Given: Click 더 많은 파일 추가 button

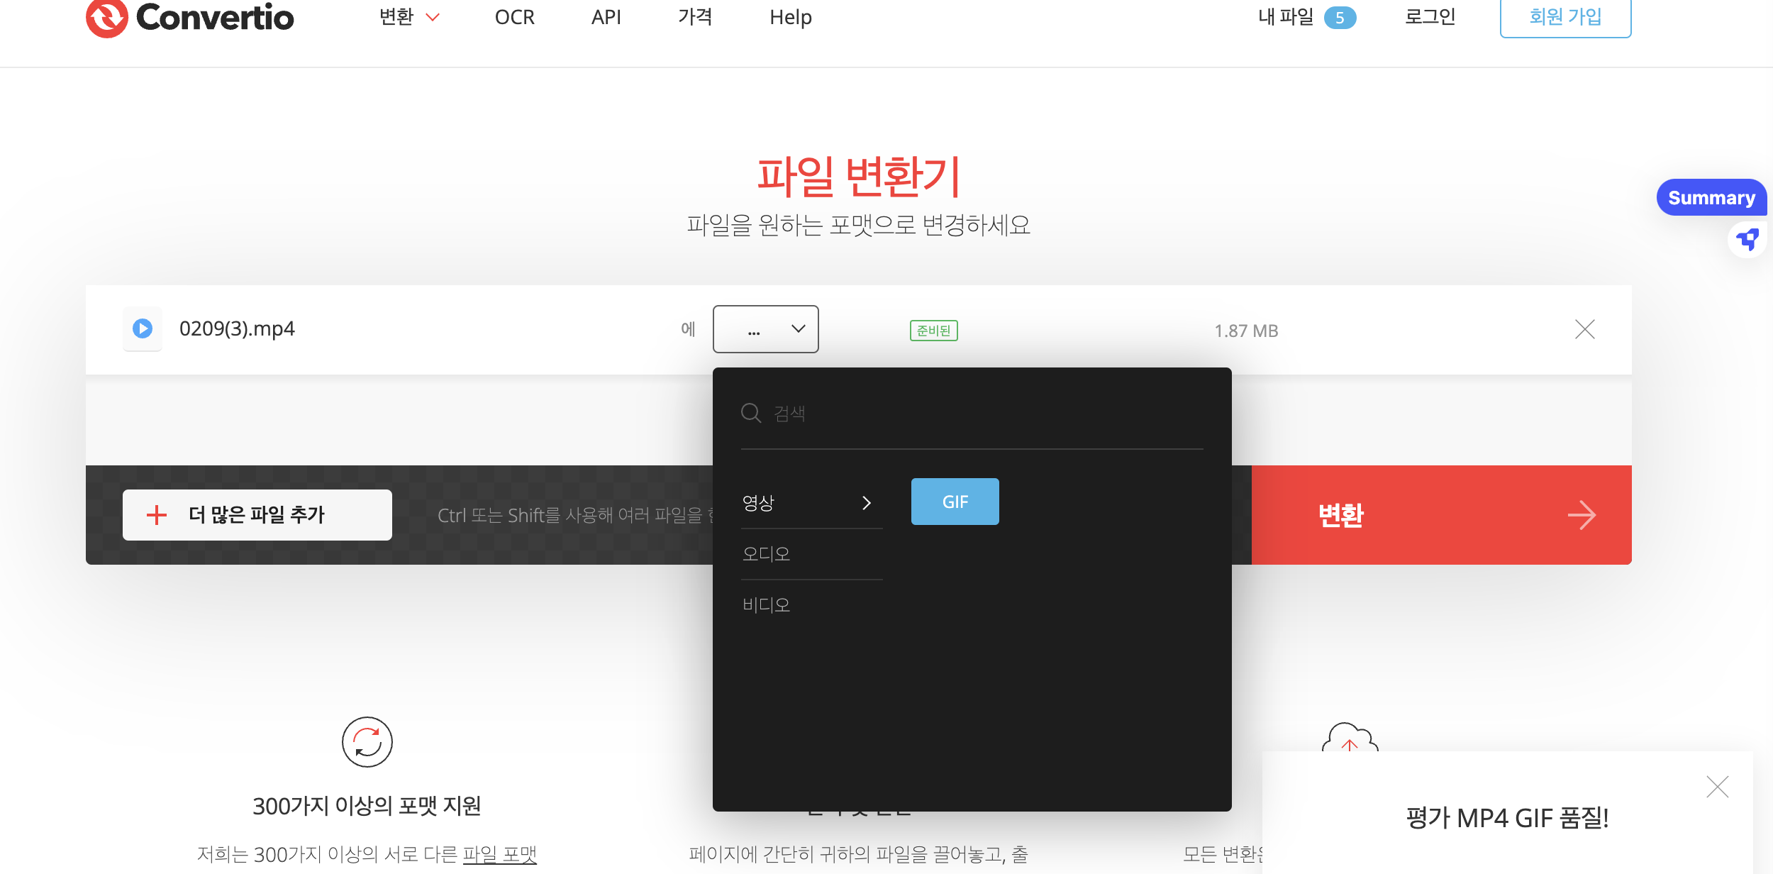Looking at the screenshot, I should [257, 515].
